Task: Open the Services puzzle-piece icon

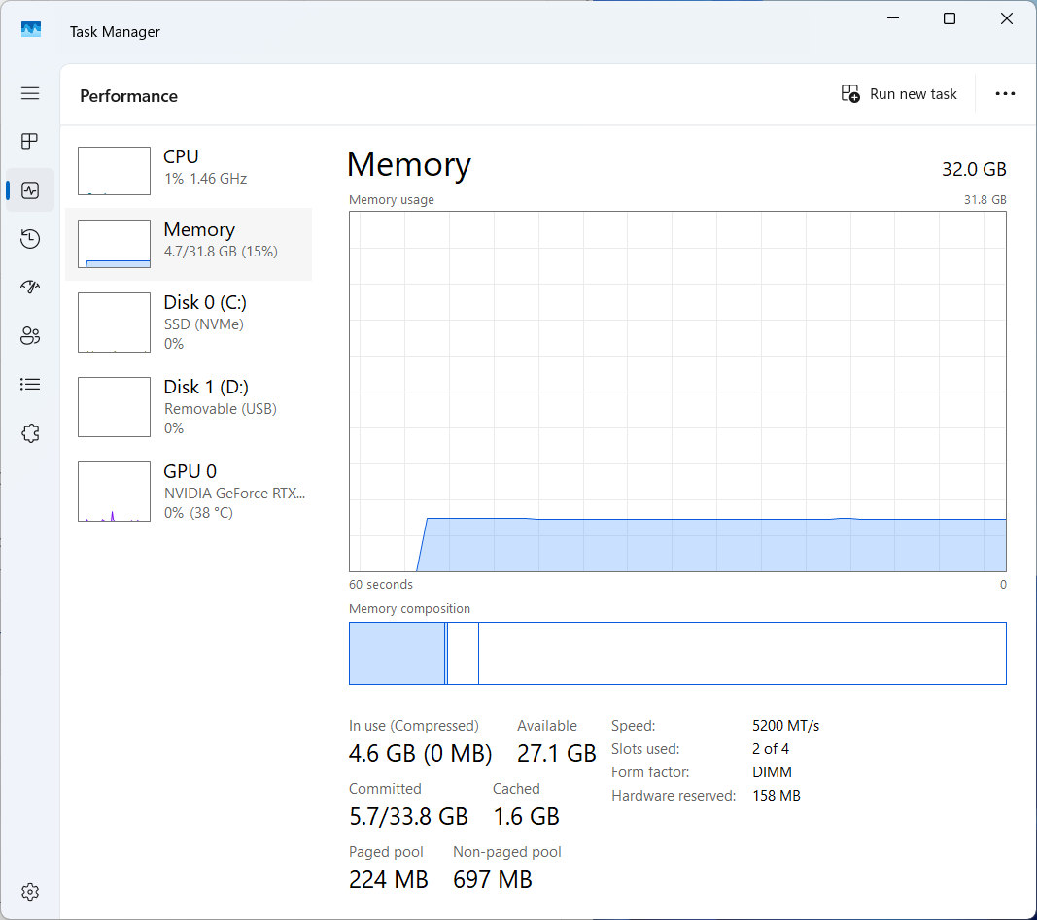Action: point(30,433)
